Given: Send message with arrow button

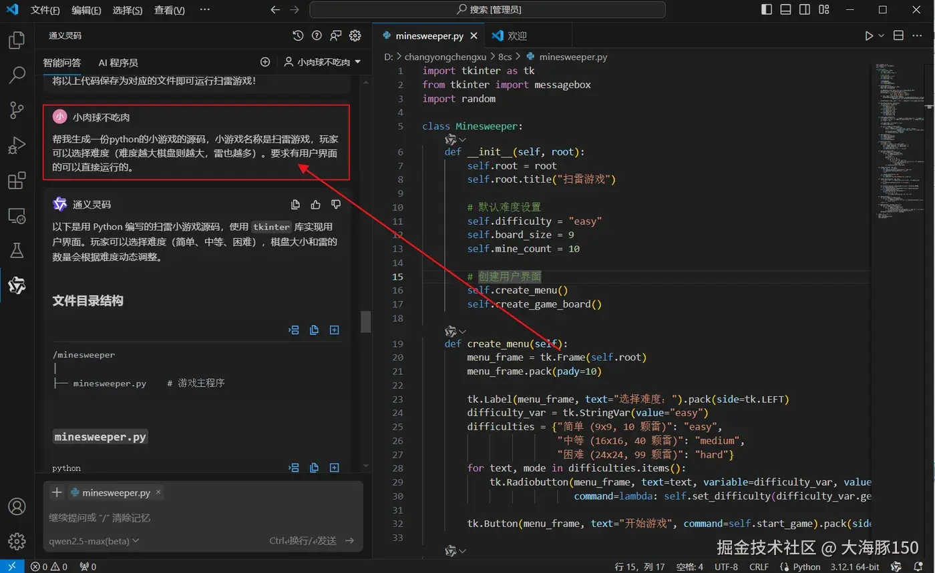Looking at the screenshot, I should [349, 541].
